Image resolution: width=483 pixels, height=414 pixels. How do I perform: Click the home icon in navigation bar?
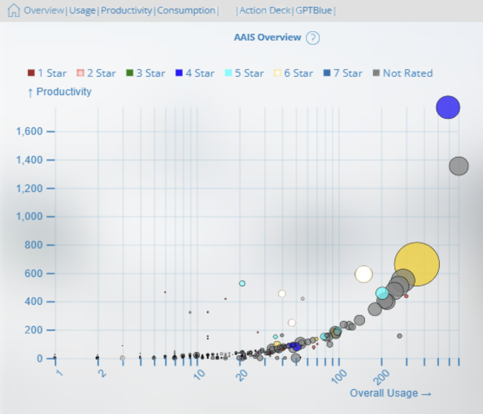[x=14, y=11]
